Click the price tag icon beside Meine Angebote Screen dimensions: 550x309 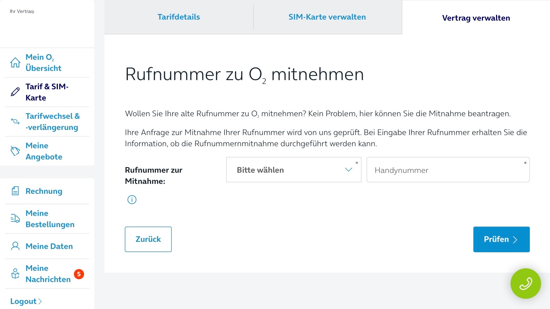pyautogui.click(x=15, y=151)
